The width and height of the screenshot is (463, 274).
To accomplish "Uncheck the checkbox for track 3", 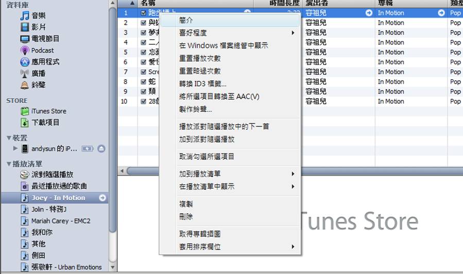I will click(x=144, y=32).
